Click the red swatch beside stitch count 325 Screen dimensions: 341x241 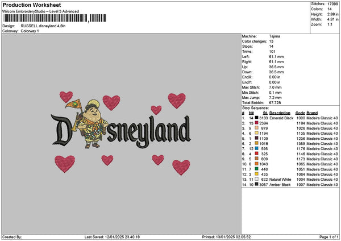257,153
